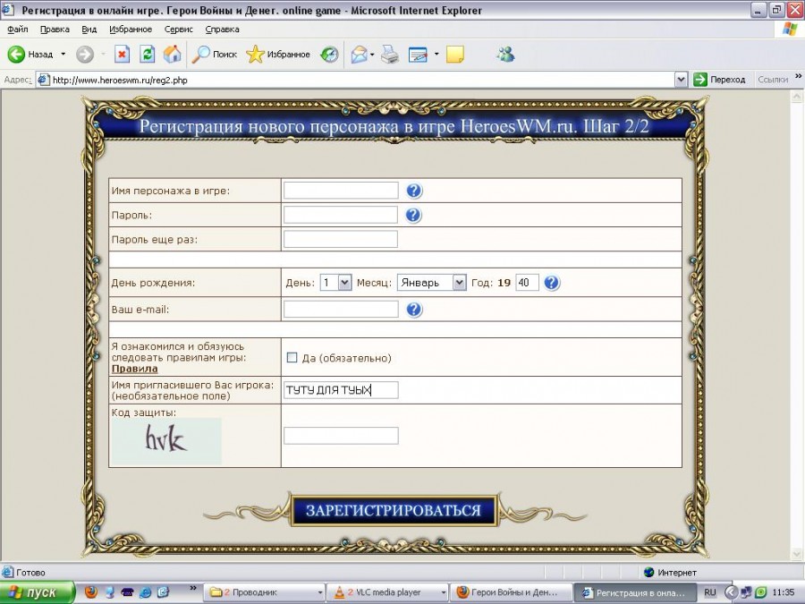Open the Edit icon dropdown arrow
Screen dimensions: 805x604
(436, 54)
